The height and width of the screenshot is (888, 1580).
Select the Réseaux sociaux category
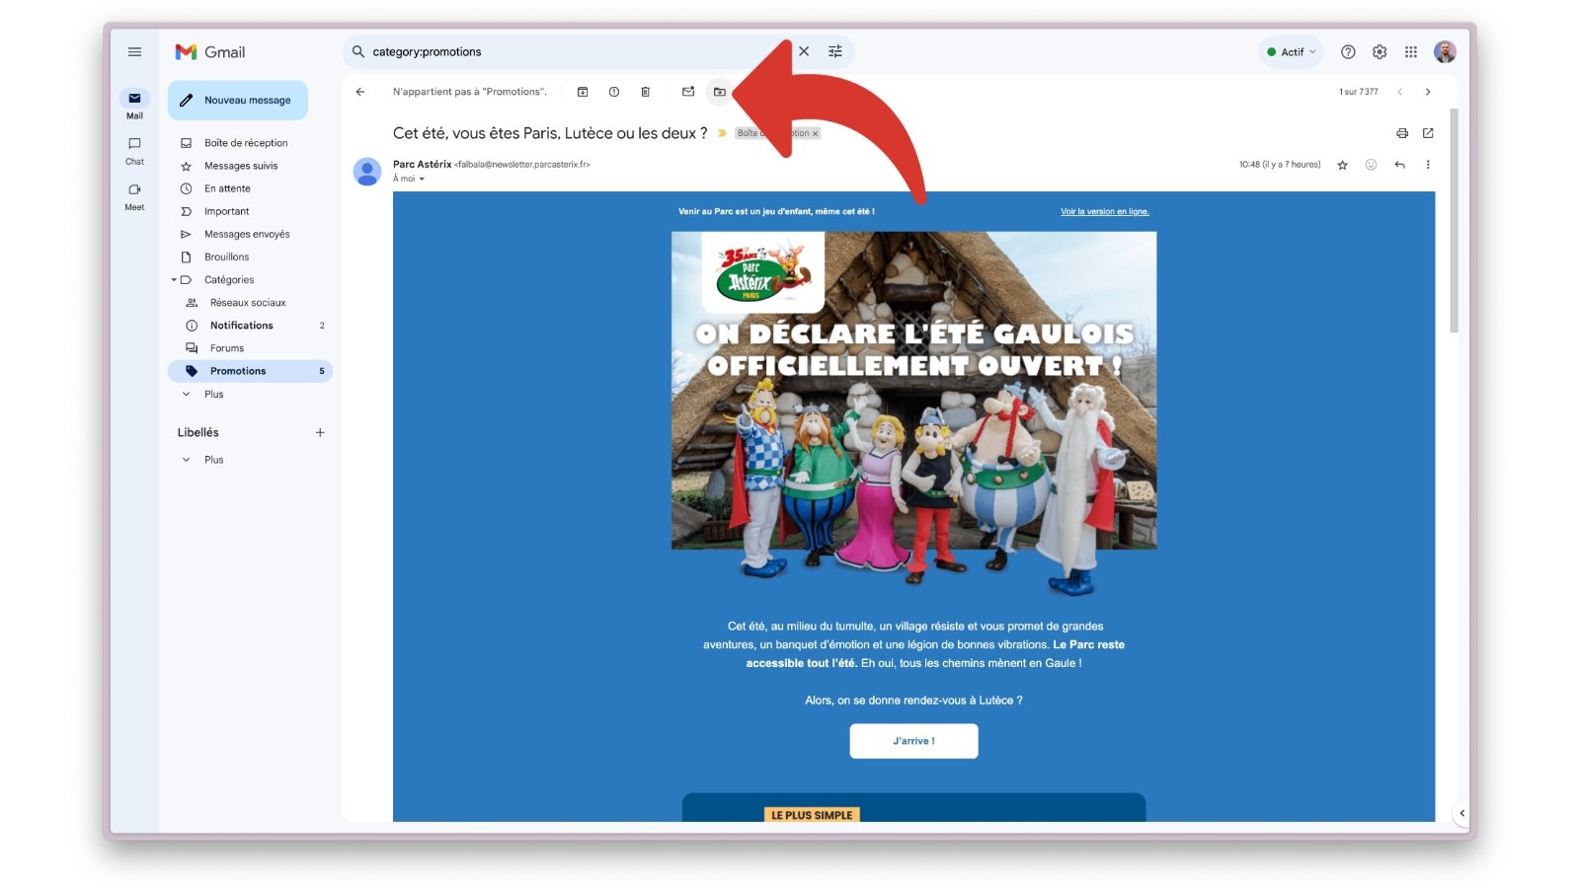(250, 303)
